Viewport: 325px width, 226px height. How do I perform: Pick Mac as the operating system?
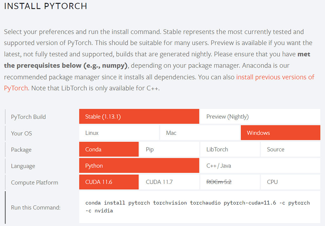pyautogui.click(x=200, y=133)
